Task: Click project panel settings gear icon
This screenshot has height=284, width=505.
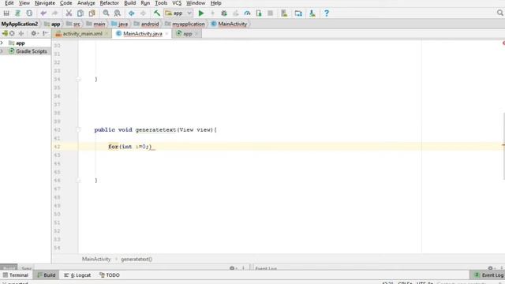Action: click(x=34, y=33)
